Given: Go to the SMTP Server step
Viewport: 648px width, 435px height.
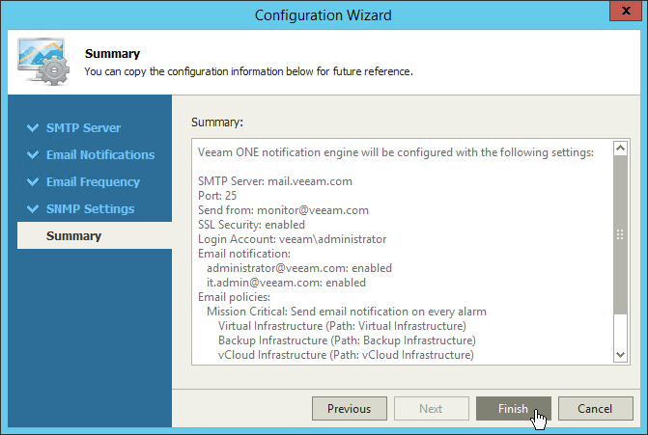Looking at the screenshot, I should [x=83, y=127].
